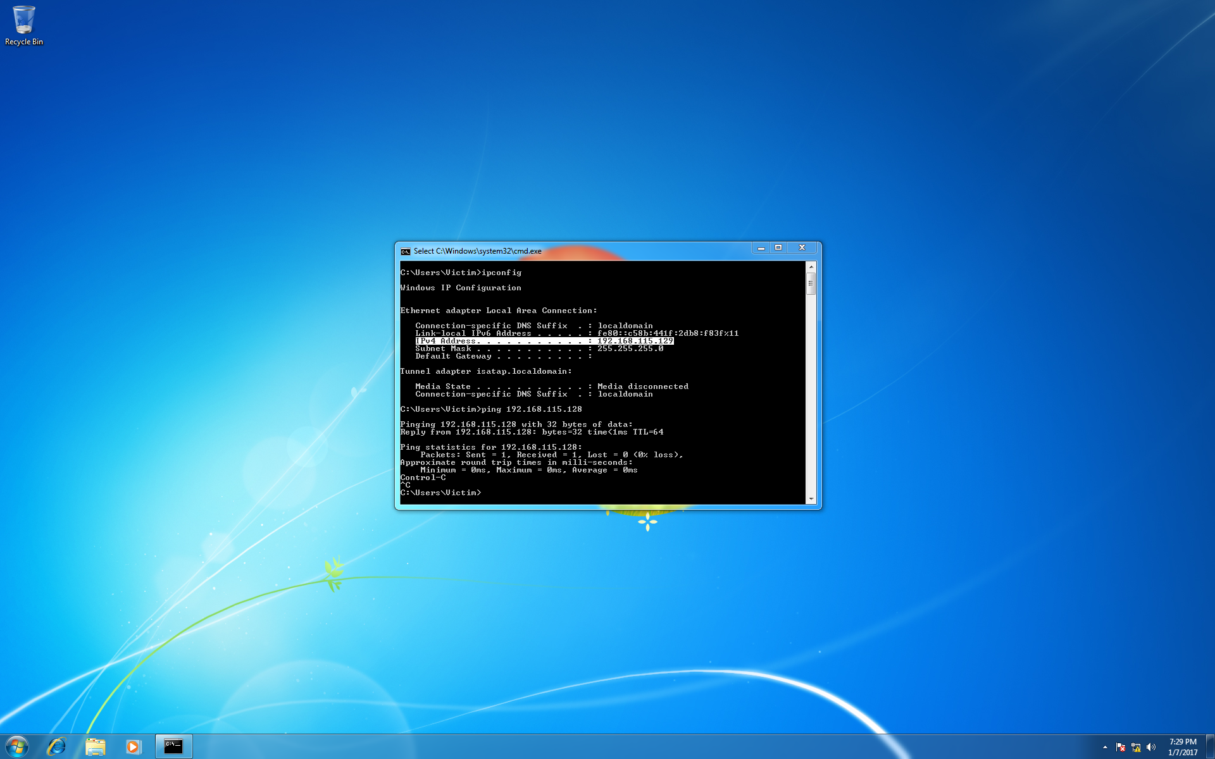
Task: Open the network status tray icon
Action: [1136, 748]
